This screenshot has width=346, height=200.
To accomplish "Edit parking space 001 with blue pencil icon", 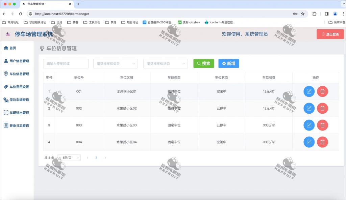I will click(x=308, y=91).
